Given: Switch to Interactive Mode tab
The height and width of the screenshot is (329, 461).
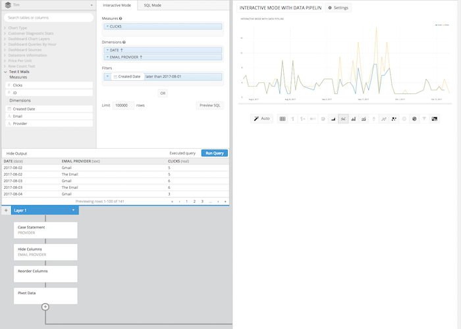Looking at the screenshot, I should click(117, 5).
